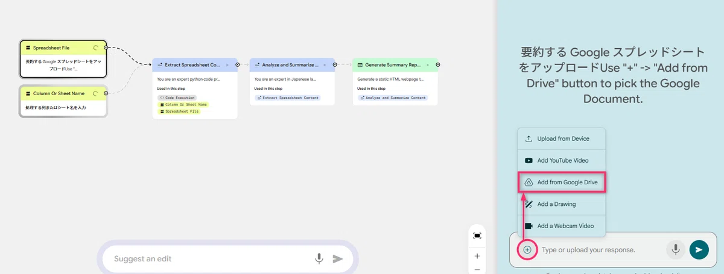
Task: Select the Column Or Sheet Name node
Action: 63,101
